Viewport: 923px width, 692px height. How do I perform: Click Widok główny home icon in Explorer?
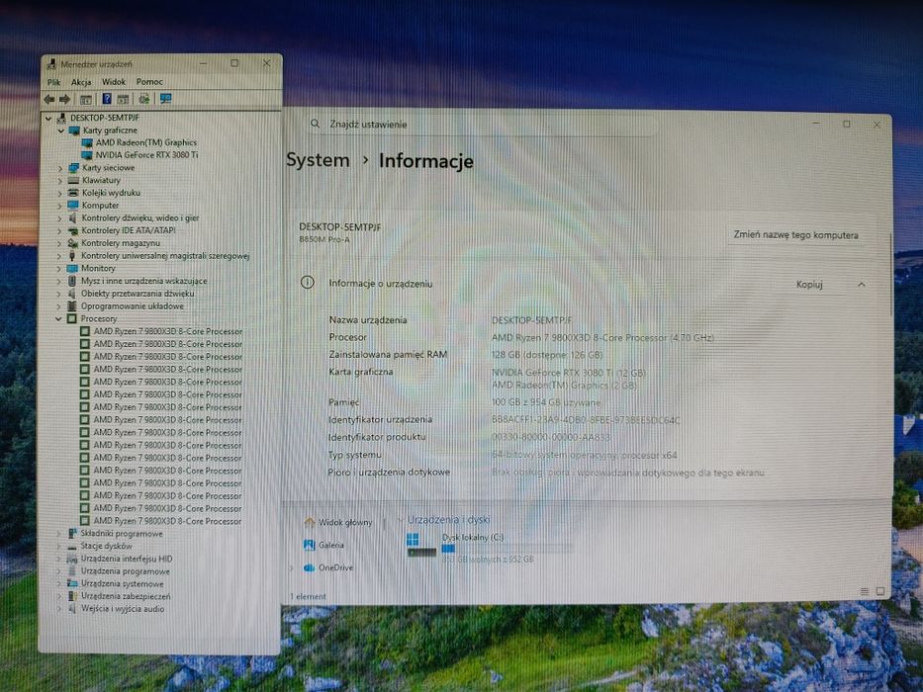coord(310,522)
